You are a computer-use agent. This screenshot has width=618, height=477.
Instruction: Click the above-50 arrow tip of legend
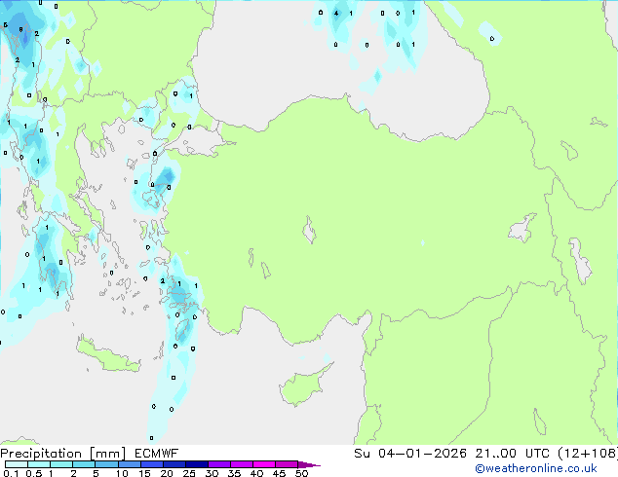click(x=309, y=464)
